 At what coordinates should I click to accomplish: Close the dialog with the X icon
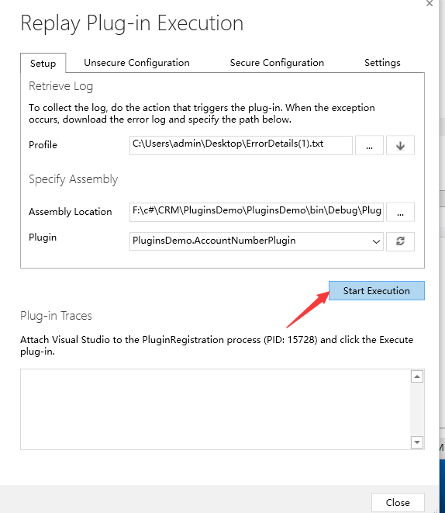(429, 3)
